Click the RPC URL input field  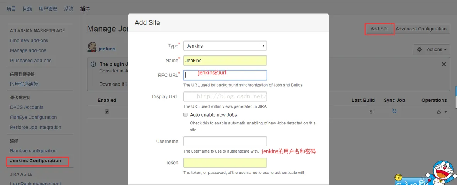225,75
